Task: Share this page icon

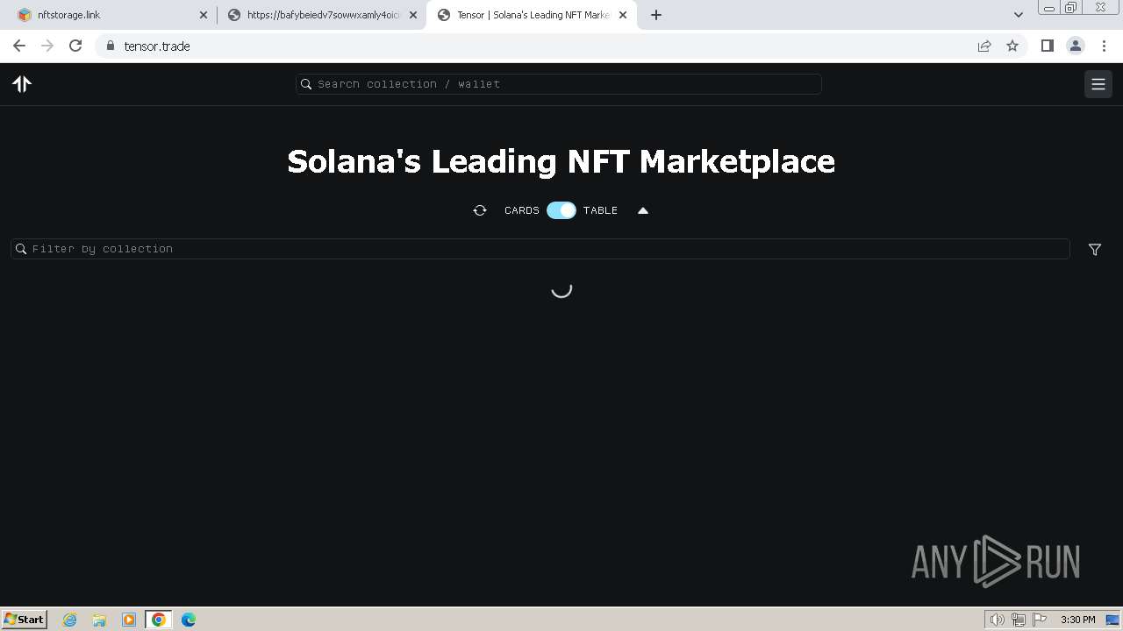Action: (x=984, y=46)
